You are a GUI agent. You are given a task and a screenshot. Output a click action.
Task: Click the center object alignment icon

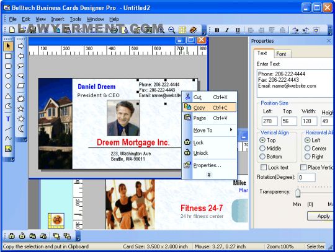[316, 30]
